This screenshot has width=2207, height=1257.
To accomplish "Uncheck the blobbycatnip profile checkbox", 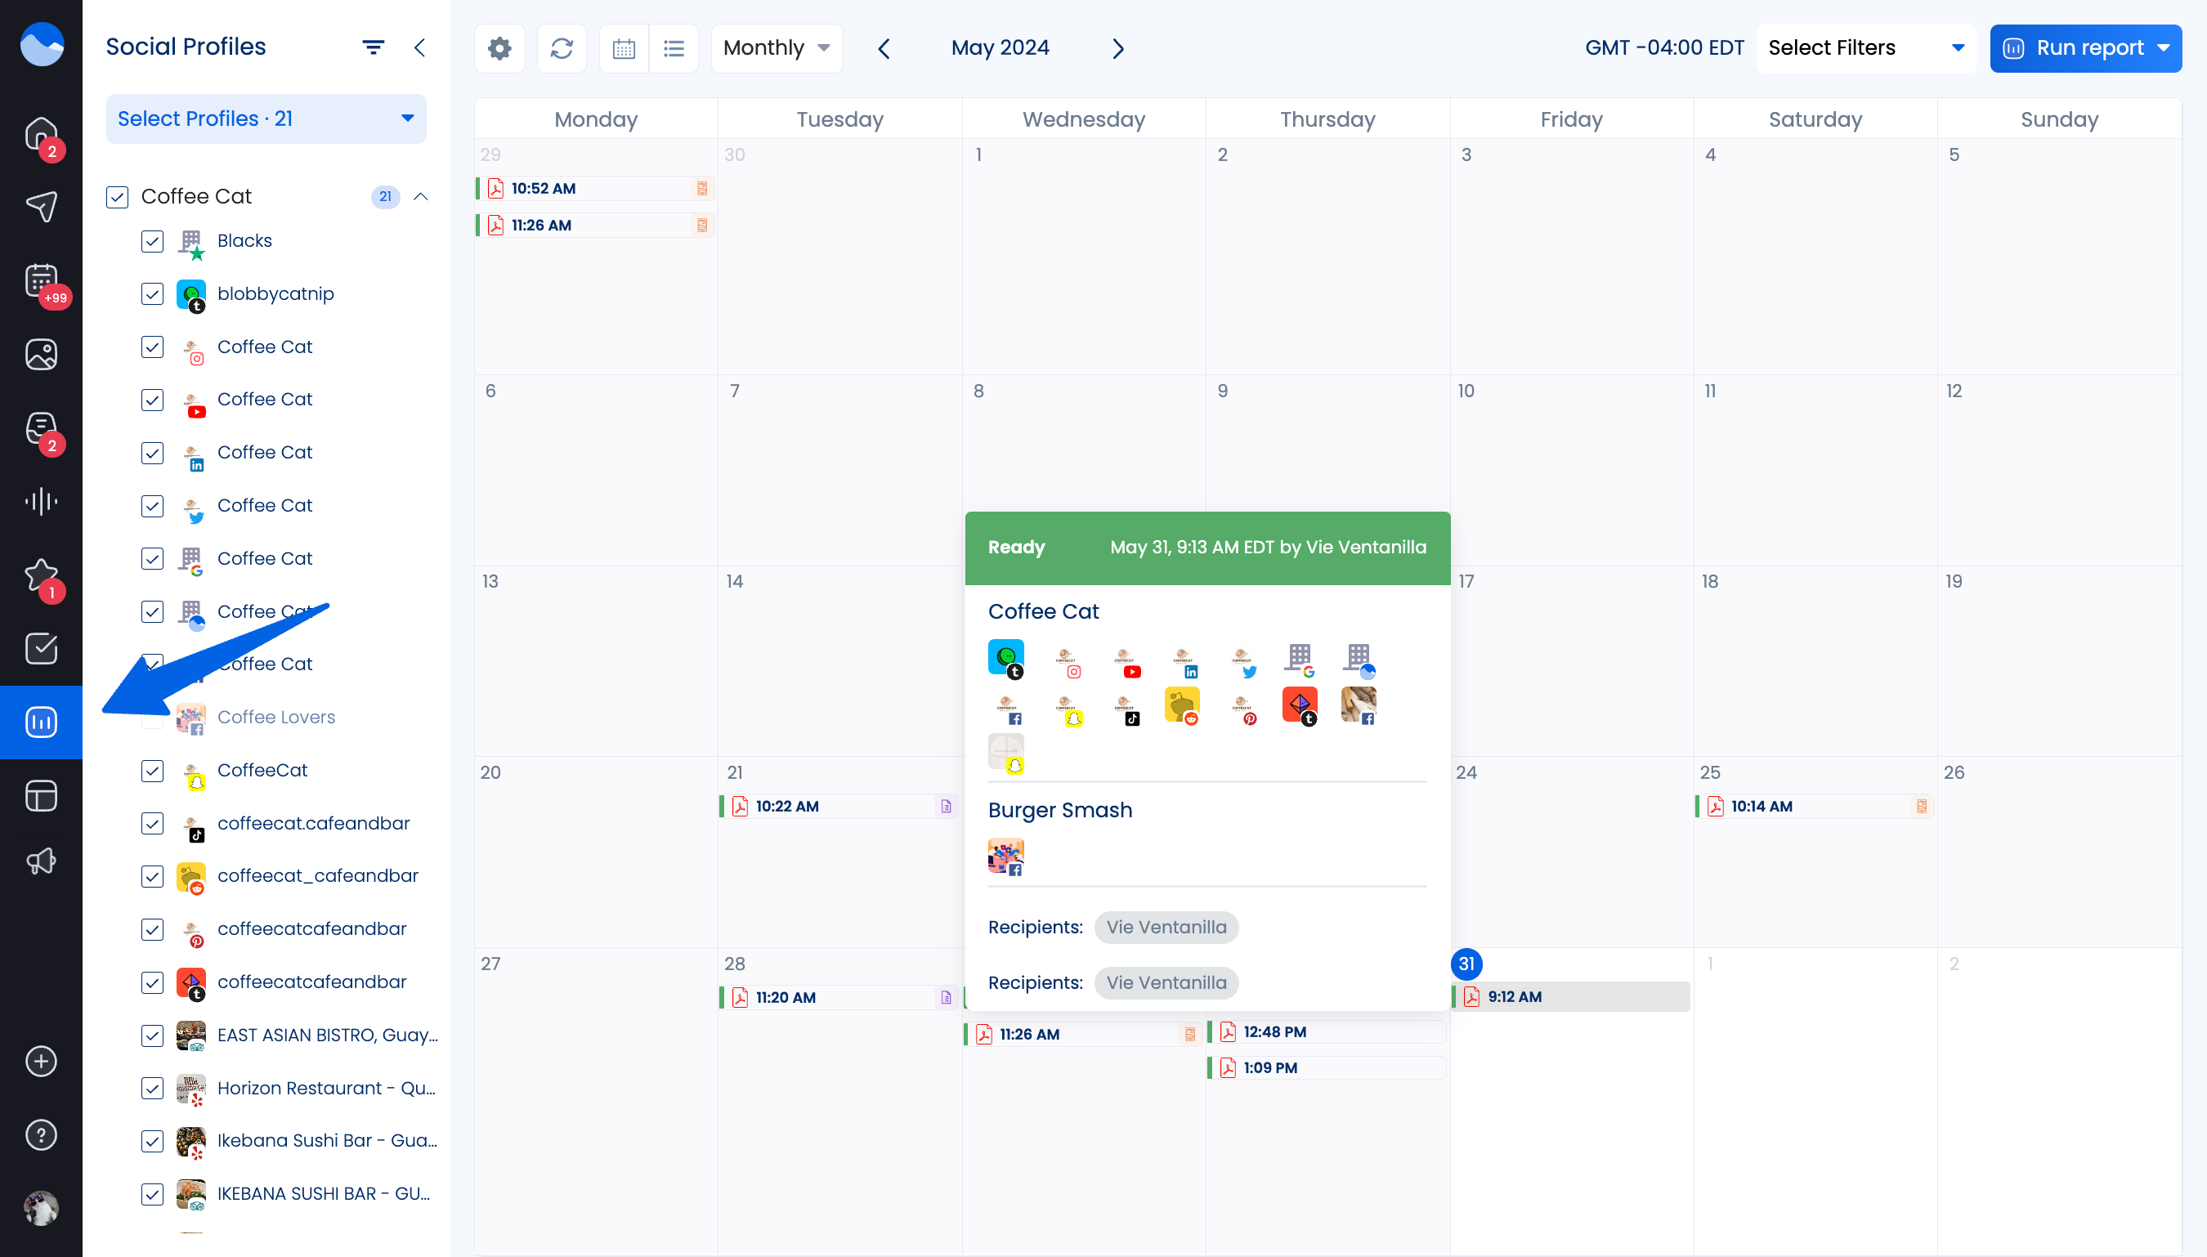I will (152, 294).
